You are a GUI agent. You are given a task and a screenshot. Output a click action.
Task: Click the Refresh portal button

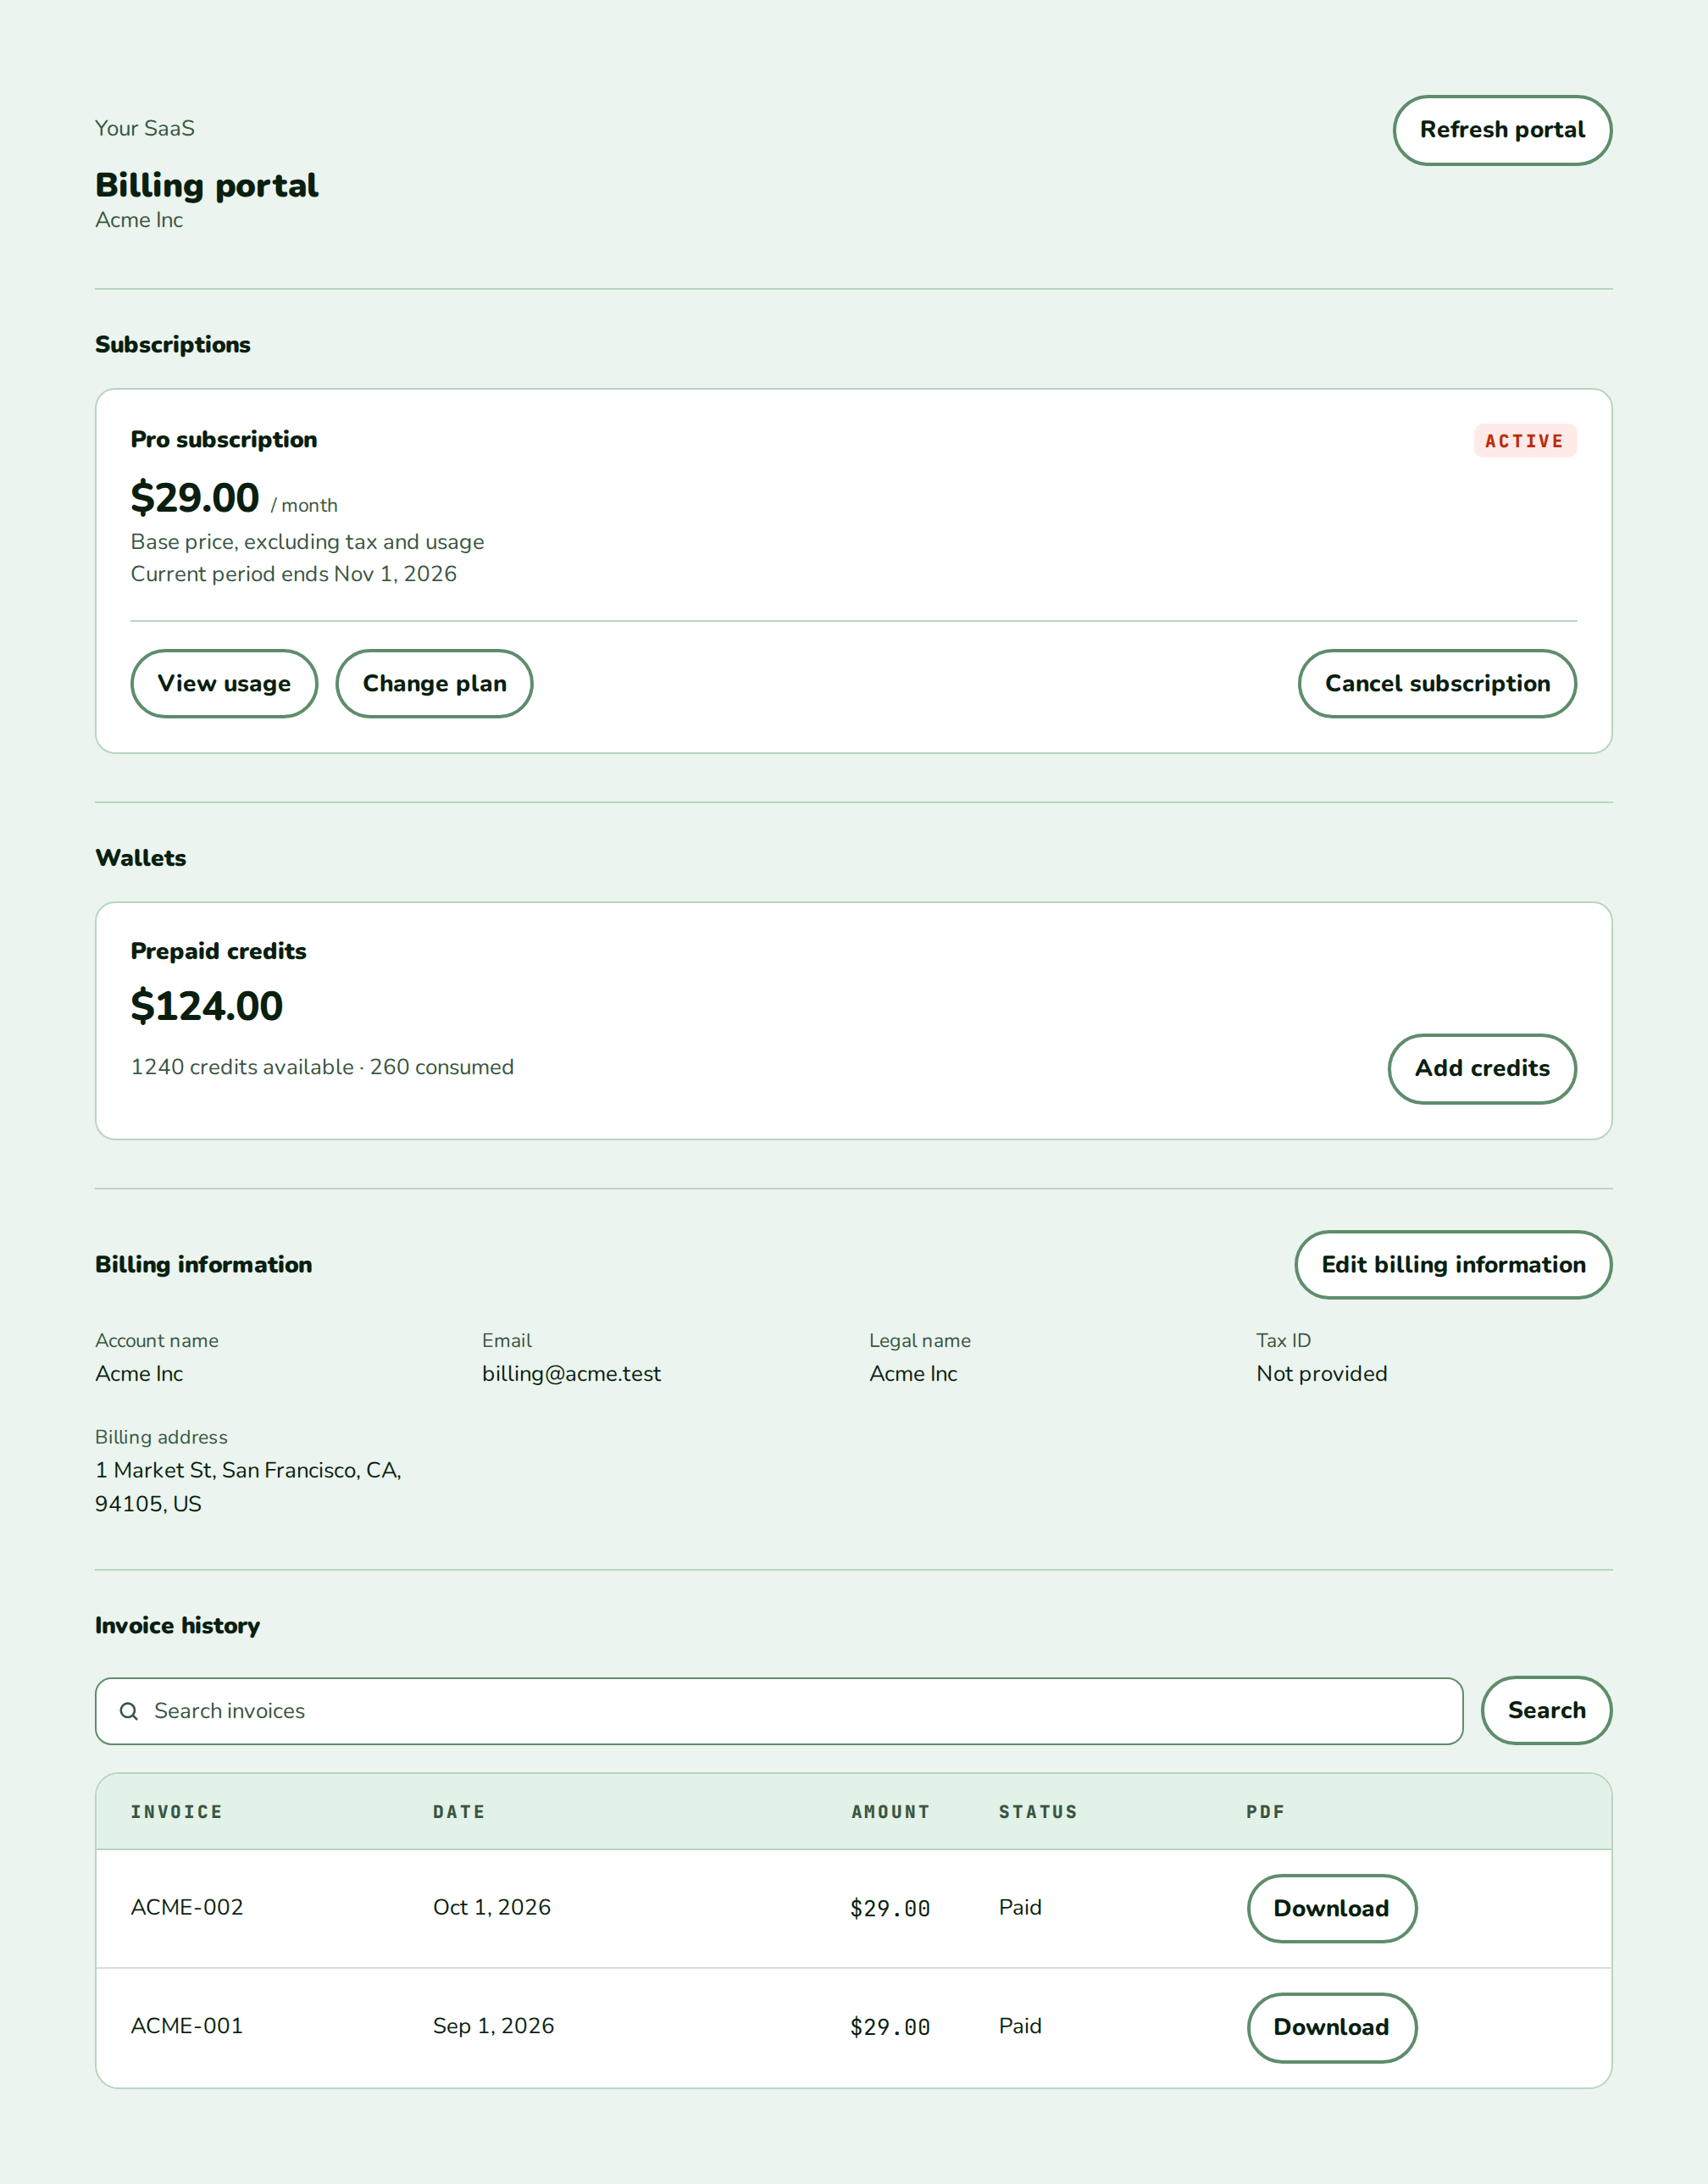point(1502,130)
